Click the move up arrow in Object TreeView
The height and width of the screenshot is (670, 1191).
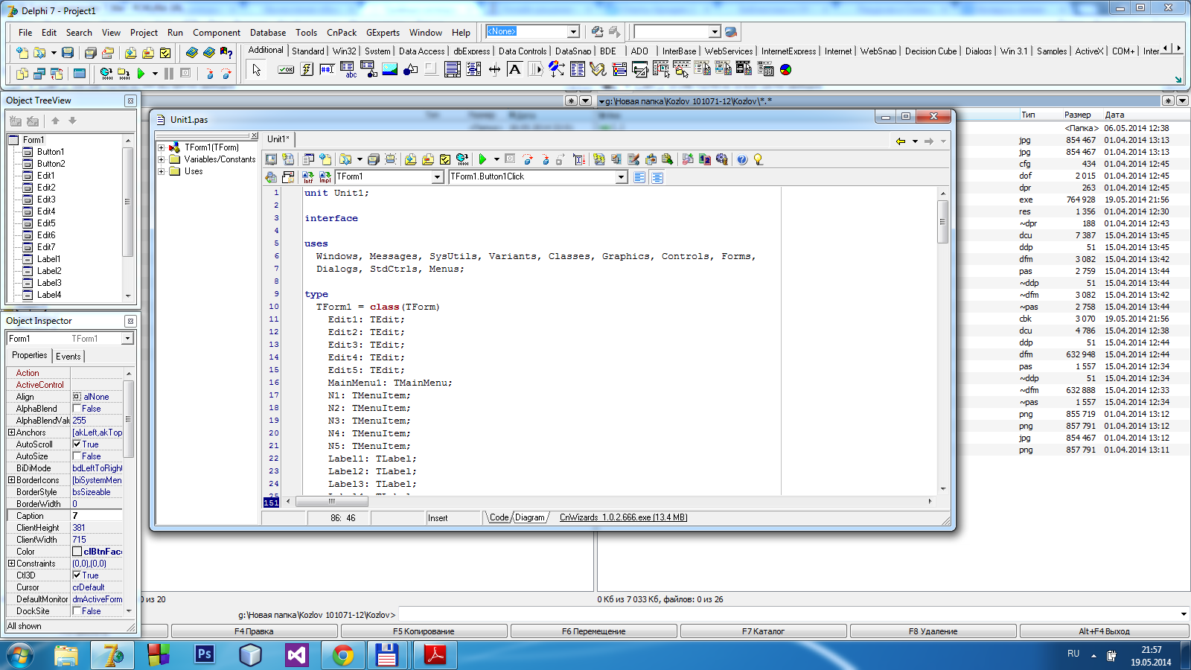55,121
